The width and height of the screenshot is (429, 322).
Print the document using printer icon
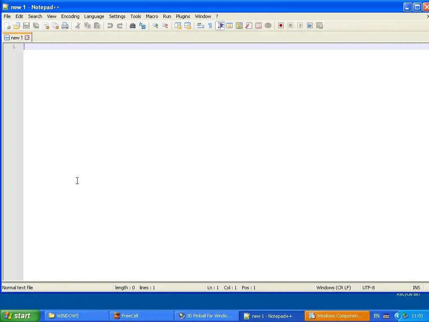[x=65, y=26]
